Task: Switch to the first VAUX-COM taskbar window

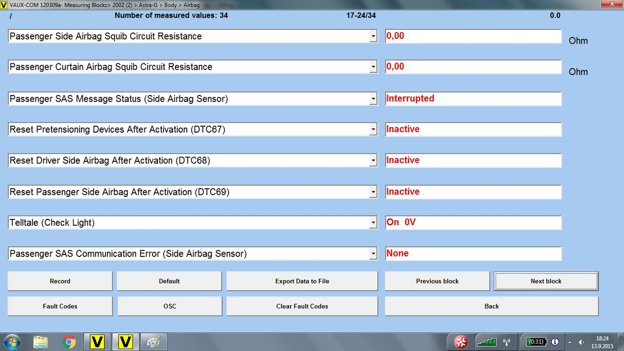Action: pos(97,342)
